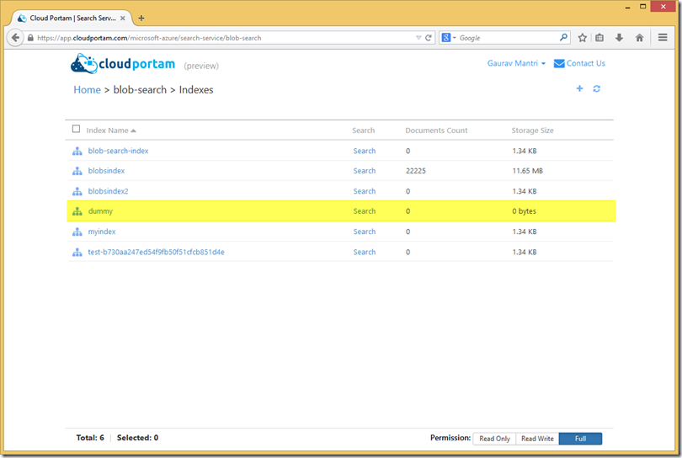The height and width of the screenshot is (458, 682).
Task: Click the index icon beside myindex
Action: point(77,232)
